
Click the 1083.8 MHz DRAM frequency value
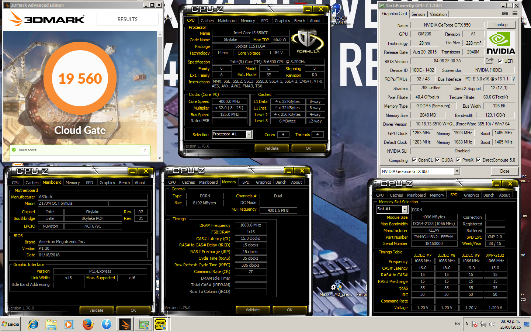(x=250, y=225)
